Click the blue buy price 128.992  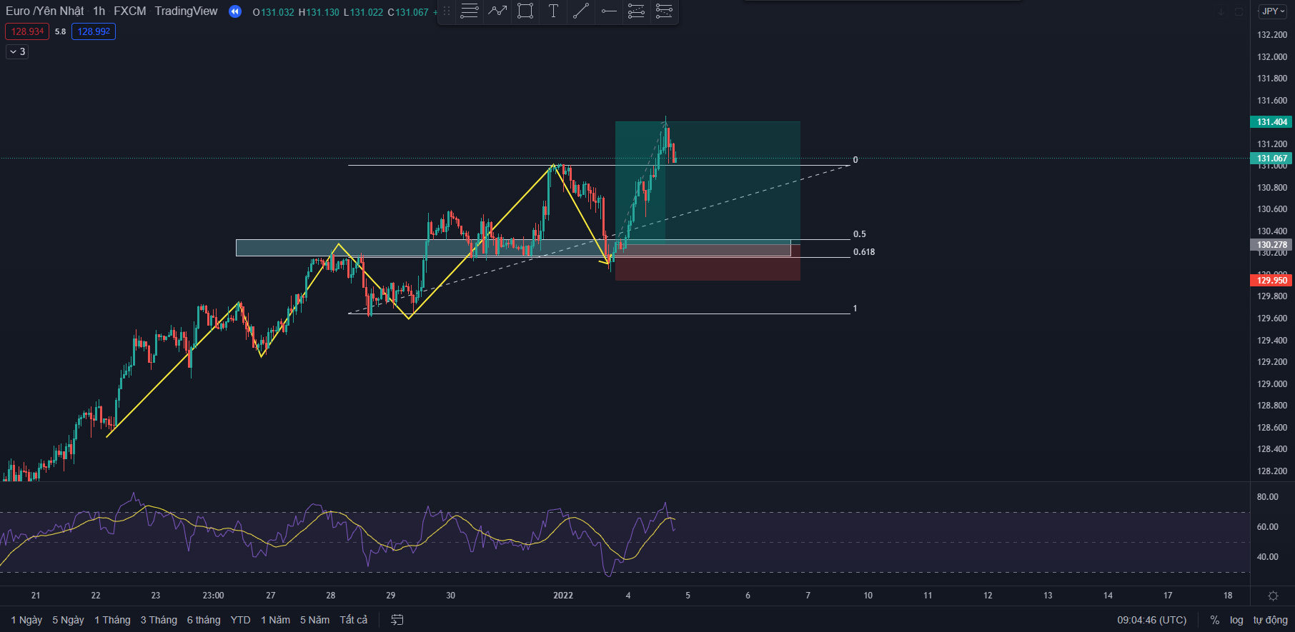pyautogui.click(x=94, y=31)
